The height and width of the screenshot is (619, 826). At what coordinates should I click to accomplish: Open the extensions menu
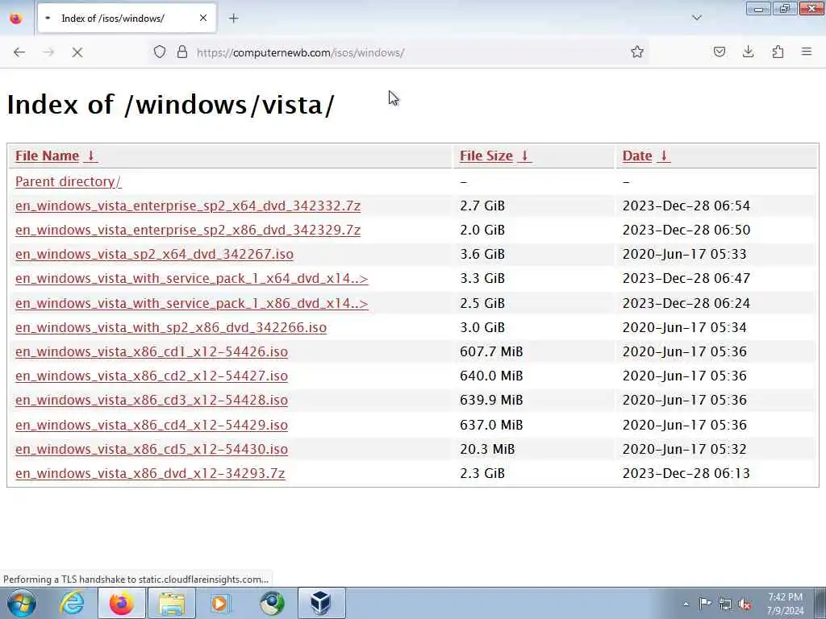[778, 52]
